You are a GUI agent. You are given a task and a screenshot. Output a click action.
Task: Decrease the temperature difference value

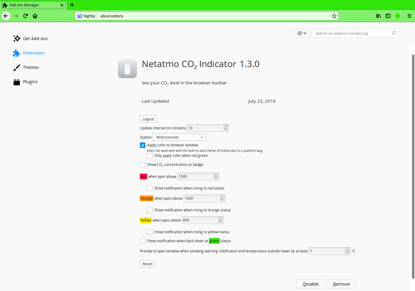pyautogui.click(x=347, y=253)
